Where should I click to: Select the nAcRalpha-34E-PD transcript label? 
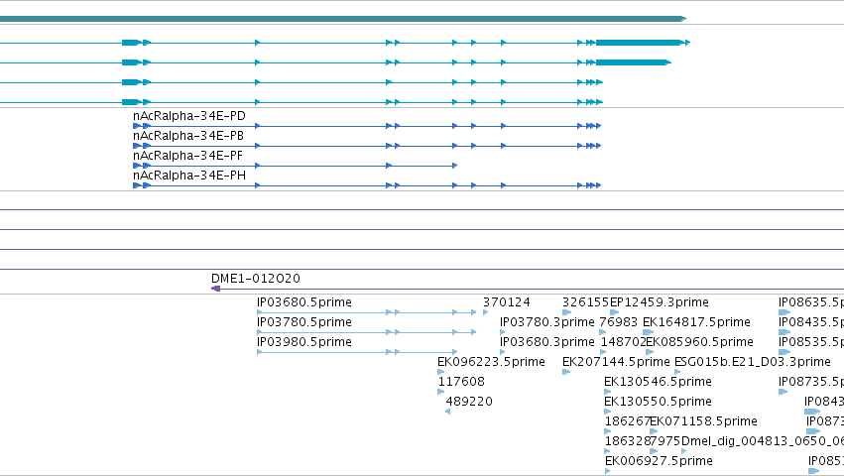(189, 116)
